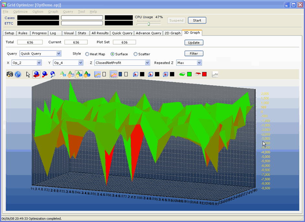305x222 pixels.
Task: Click the Plot Set input field
Action: pos(124,42)
